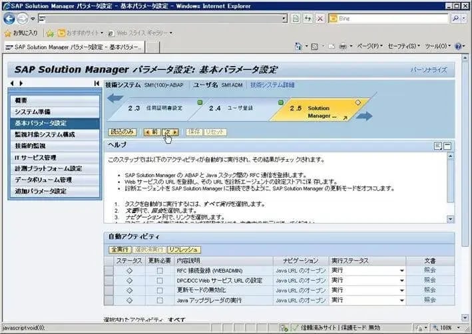
Task: Click the blue roadmap previous arrow
Action: click(x=115, y=98)
